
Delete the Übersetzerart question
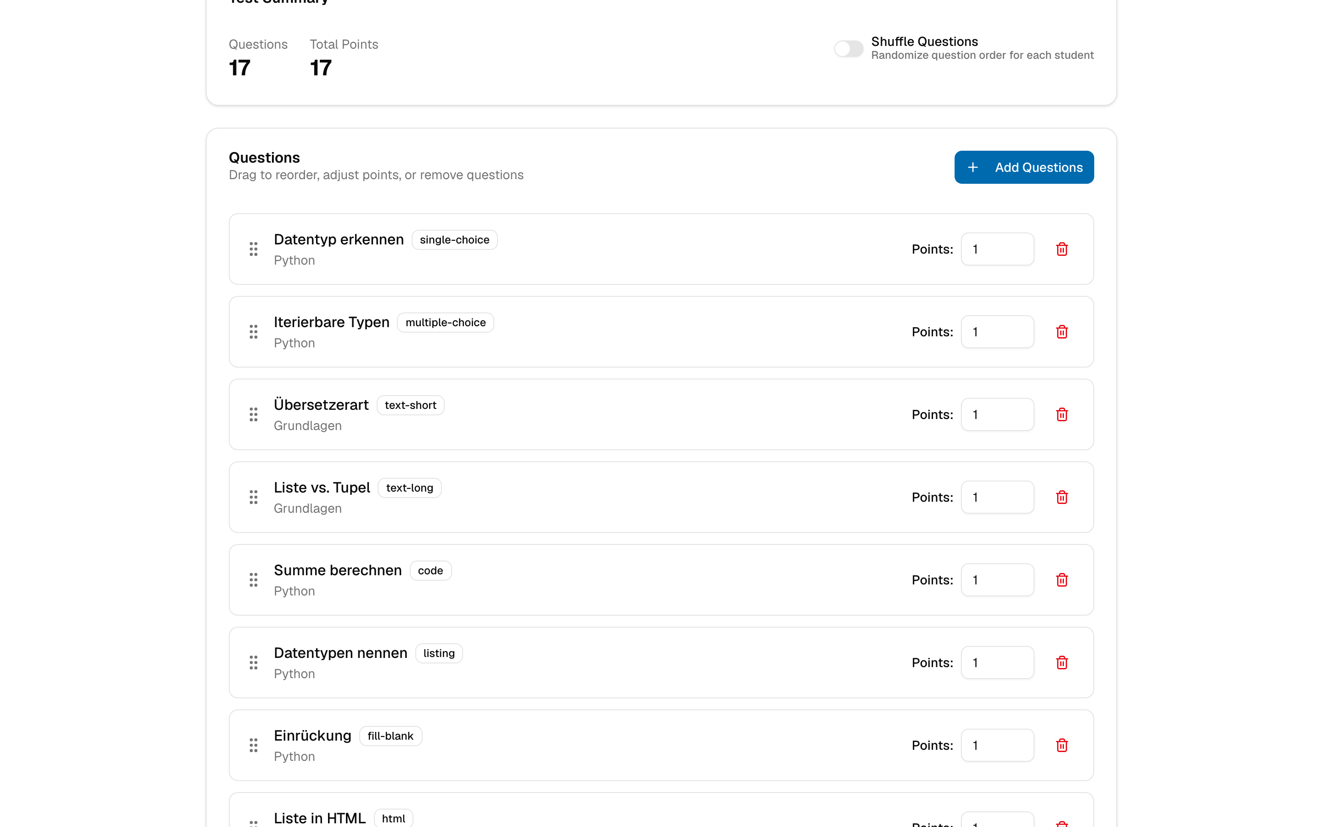1062,414
